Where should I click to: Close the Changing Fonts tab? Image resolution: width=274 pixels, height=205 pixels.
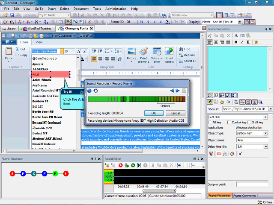[x=91, y=29]
